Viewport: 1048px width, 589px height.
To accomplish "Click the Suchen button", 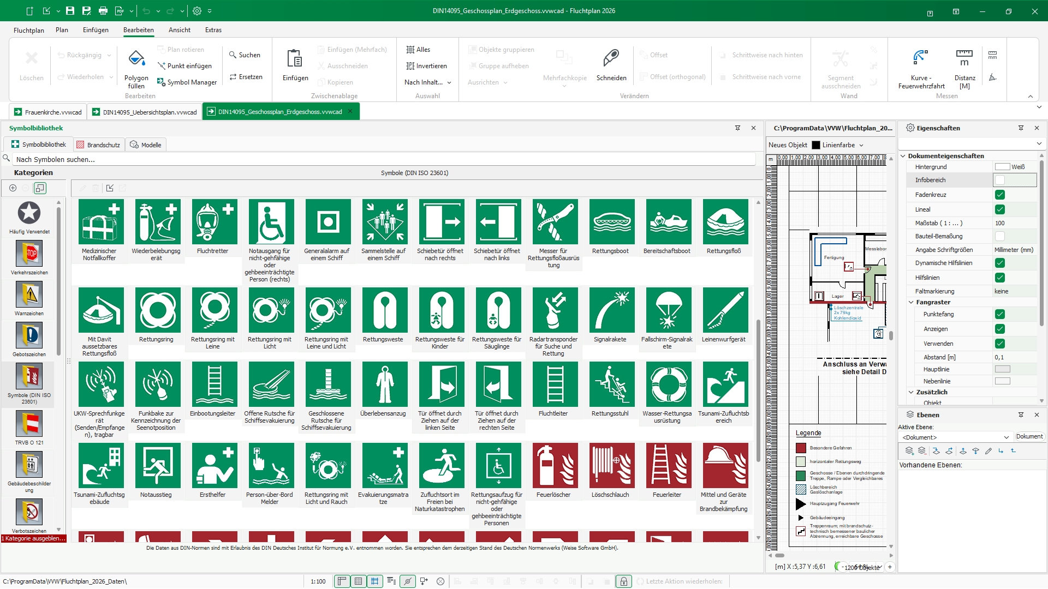I will click(245, 55).
